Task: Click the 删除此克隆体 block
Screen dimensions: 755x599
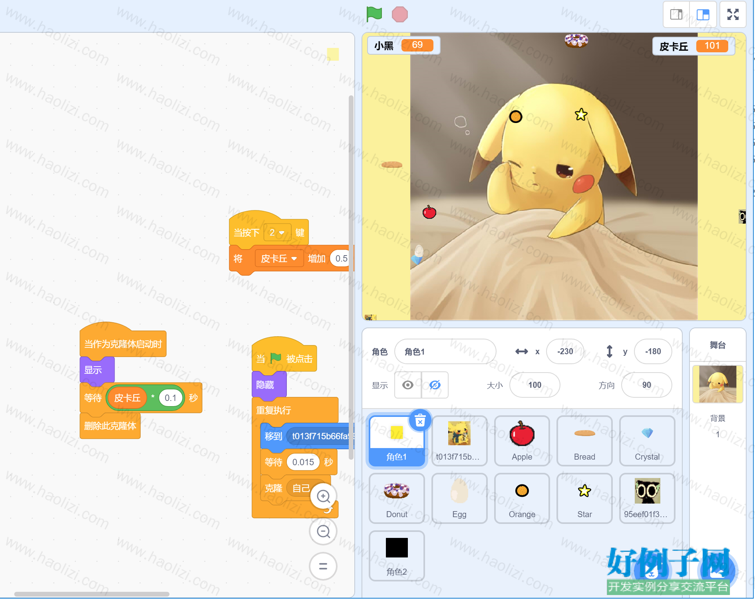Action: click(x=110, y=426)
